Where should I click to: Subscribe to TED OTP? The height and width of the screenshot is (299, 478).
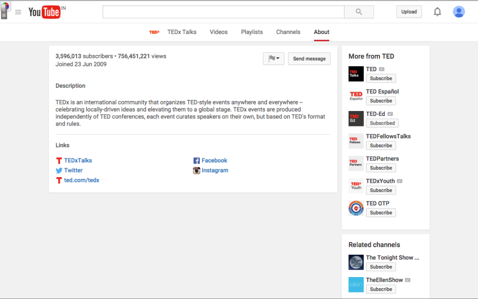tap(381, 213)
